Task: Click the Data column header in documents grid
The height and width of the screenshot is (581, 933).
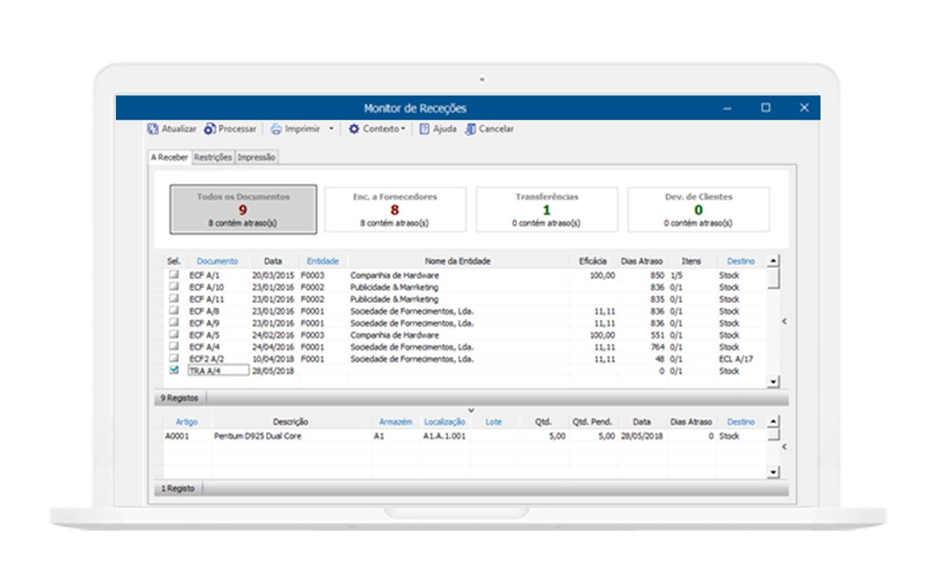Action: coord(273,261)
